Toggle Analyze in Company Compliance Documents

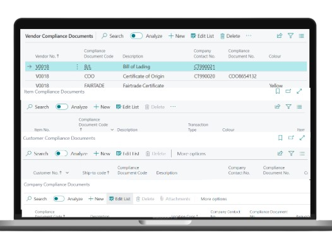point(59,198)
